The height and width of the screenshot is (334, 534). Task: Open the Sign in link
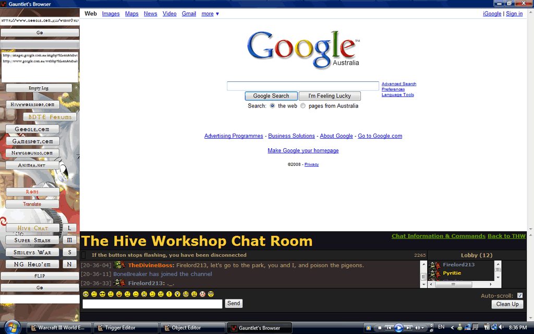click(x=514, y=14)
